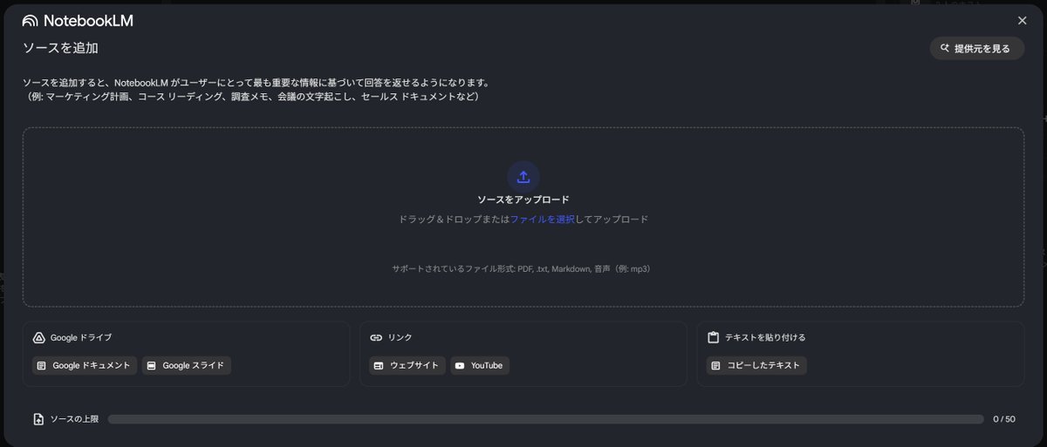
Task: Click the supported file formats text
Action: [x=522, y=269]
